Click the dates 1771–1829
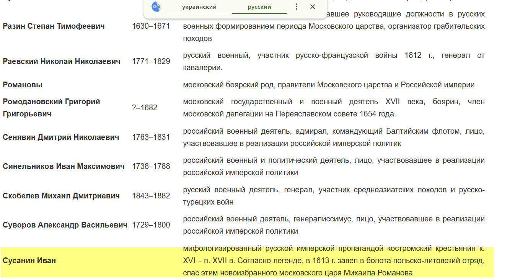Viewport: 515px width, 280px height. tap(151, 61)
